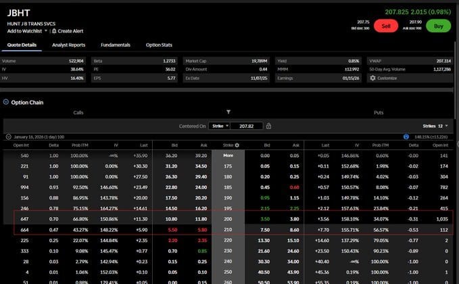The height and width of the screenshot is (284, 459).
Task: Open the Add to Watchlist dropdown
Action: click(x=27, y=31)
